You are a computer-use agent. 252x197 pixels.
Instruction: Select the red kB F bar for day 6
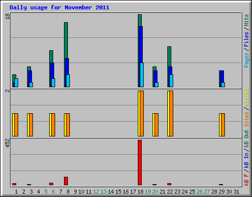tap(51, 184)
